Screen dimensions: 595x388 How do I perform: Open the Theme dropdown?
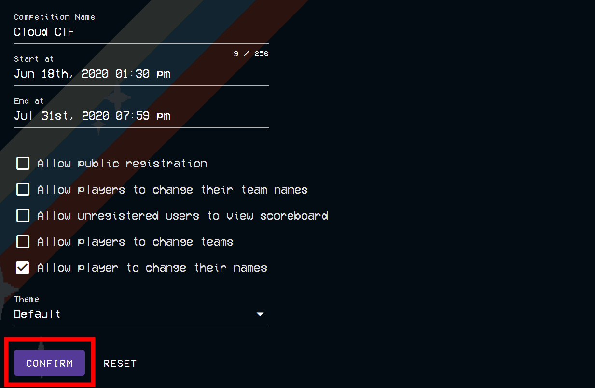tap(140, 314)
